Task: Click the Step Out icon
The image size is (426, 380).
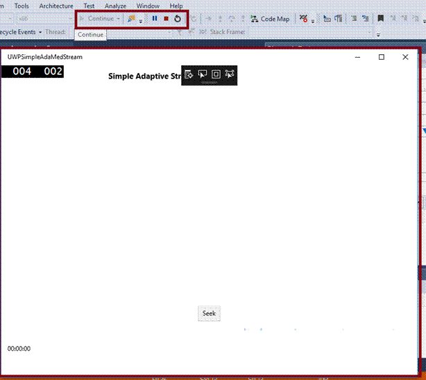Action: 243,19
